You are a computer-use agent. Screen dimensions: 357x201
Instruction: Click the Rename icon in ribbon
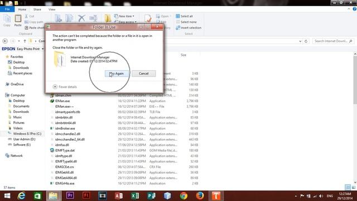coord(93,18)
